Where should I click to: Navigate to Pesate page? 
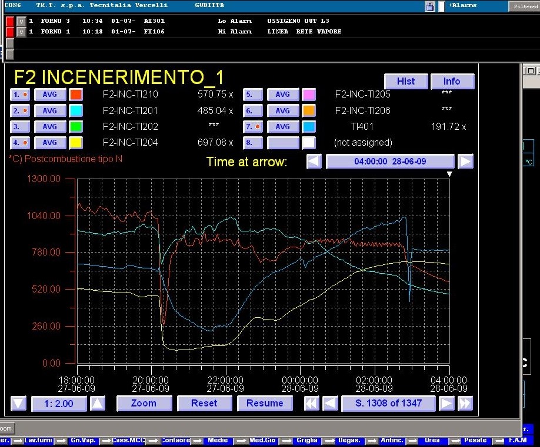tap(475, 440)
